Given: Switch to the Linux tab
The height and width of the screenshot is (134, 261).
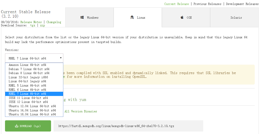Looking at the screenshot, I should (138, 17).
